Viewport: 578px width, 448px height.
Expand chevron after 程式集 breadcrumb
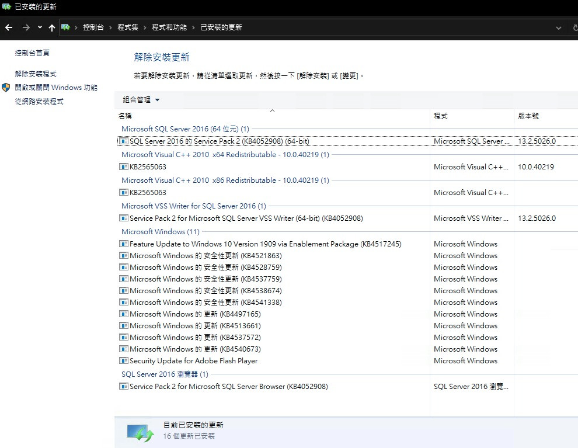coord(145,27)
